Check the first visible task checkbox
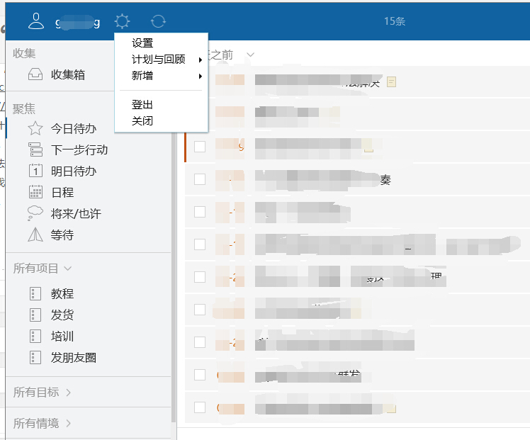 pyautogui.click(x=200, y=147)
